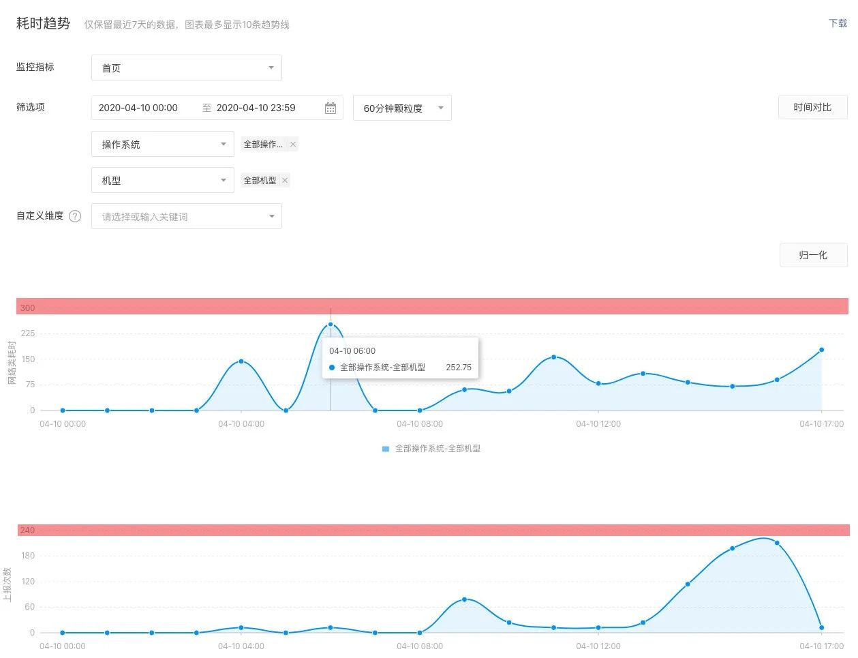Click the 耗时趋势 heading

pos(44,23)
